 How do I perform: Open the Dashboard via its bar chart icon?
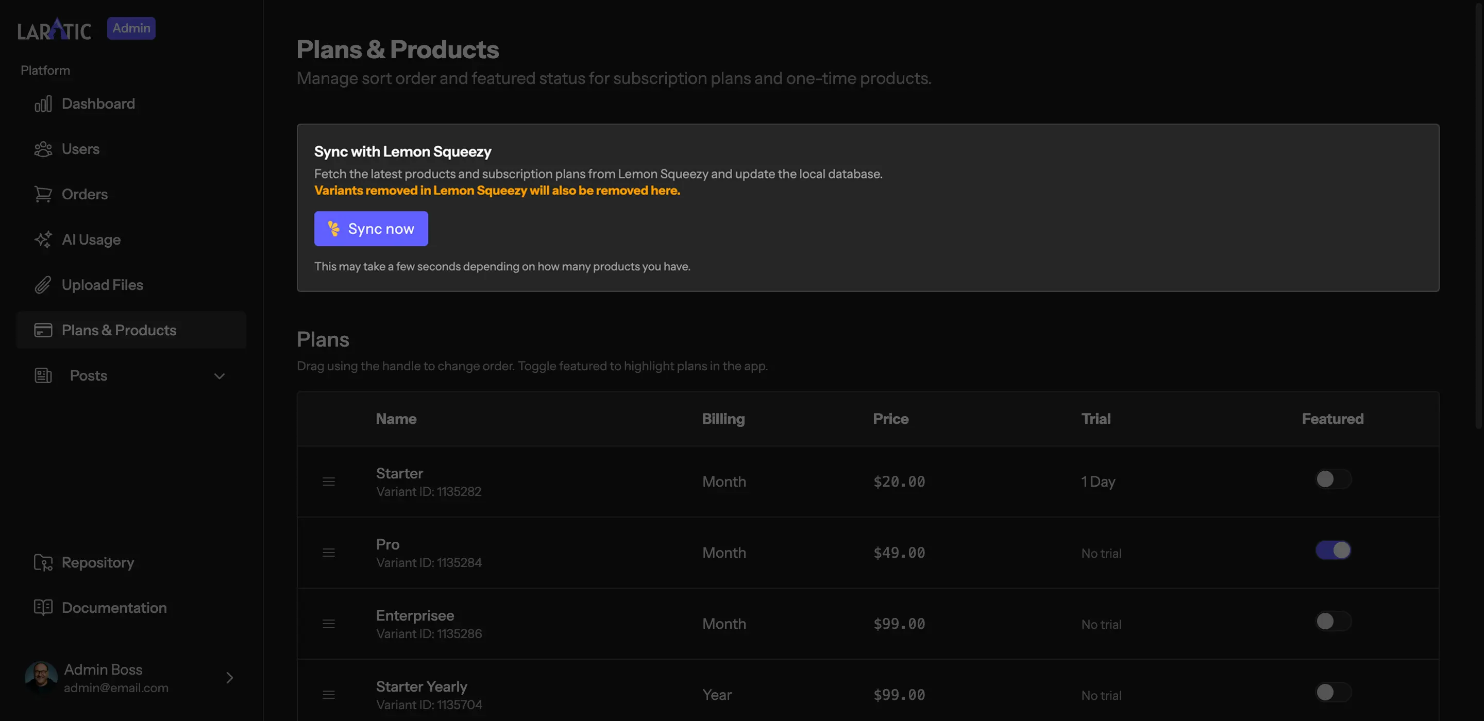tap(43, 104)
